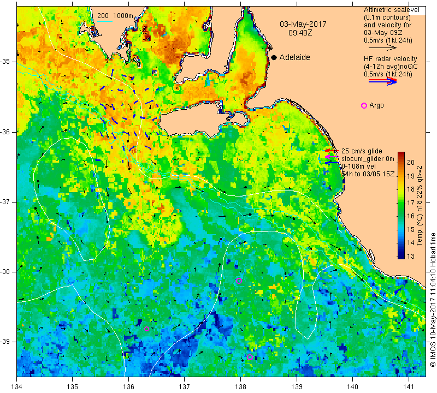Click the latitude tick label -35
This screenshot has height=393, width=437.
pos(5,62)
